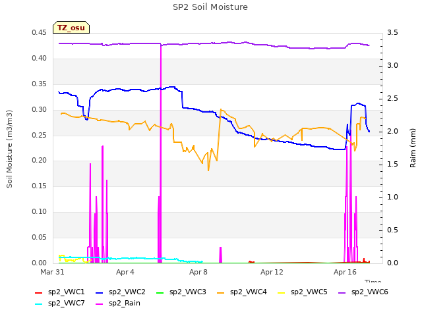Image resolution: width=422 pixels, height=316 pixels.
Task: Click the 0.40 left axis tick value
Action: [x=39, y=59]
